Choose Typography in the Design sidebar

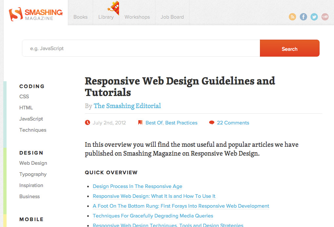pos(33,174)
